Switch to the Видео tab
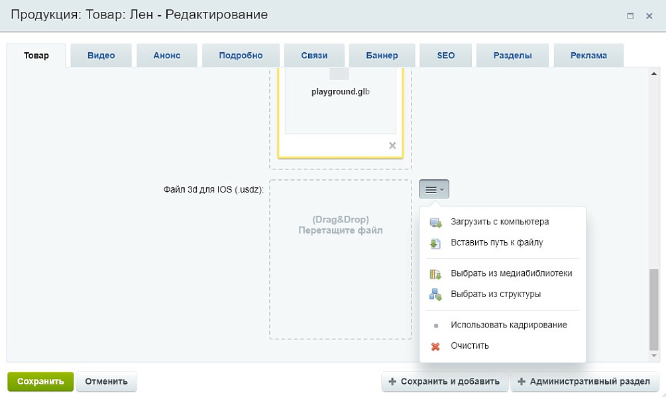This screenshot has height=397, width=666. pos(101,56)
